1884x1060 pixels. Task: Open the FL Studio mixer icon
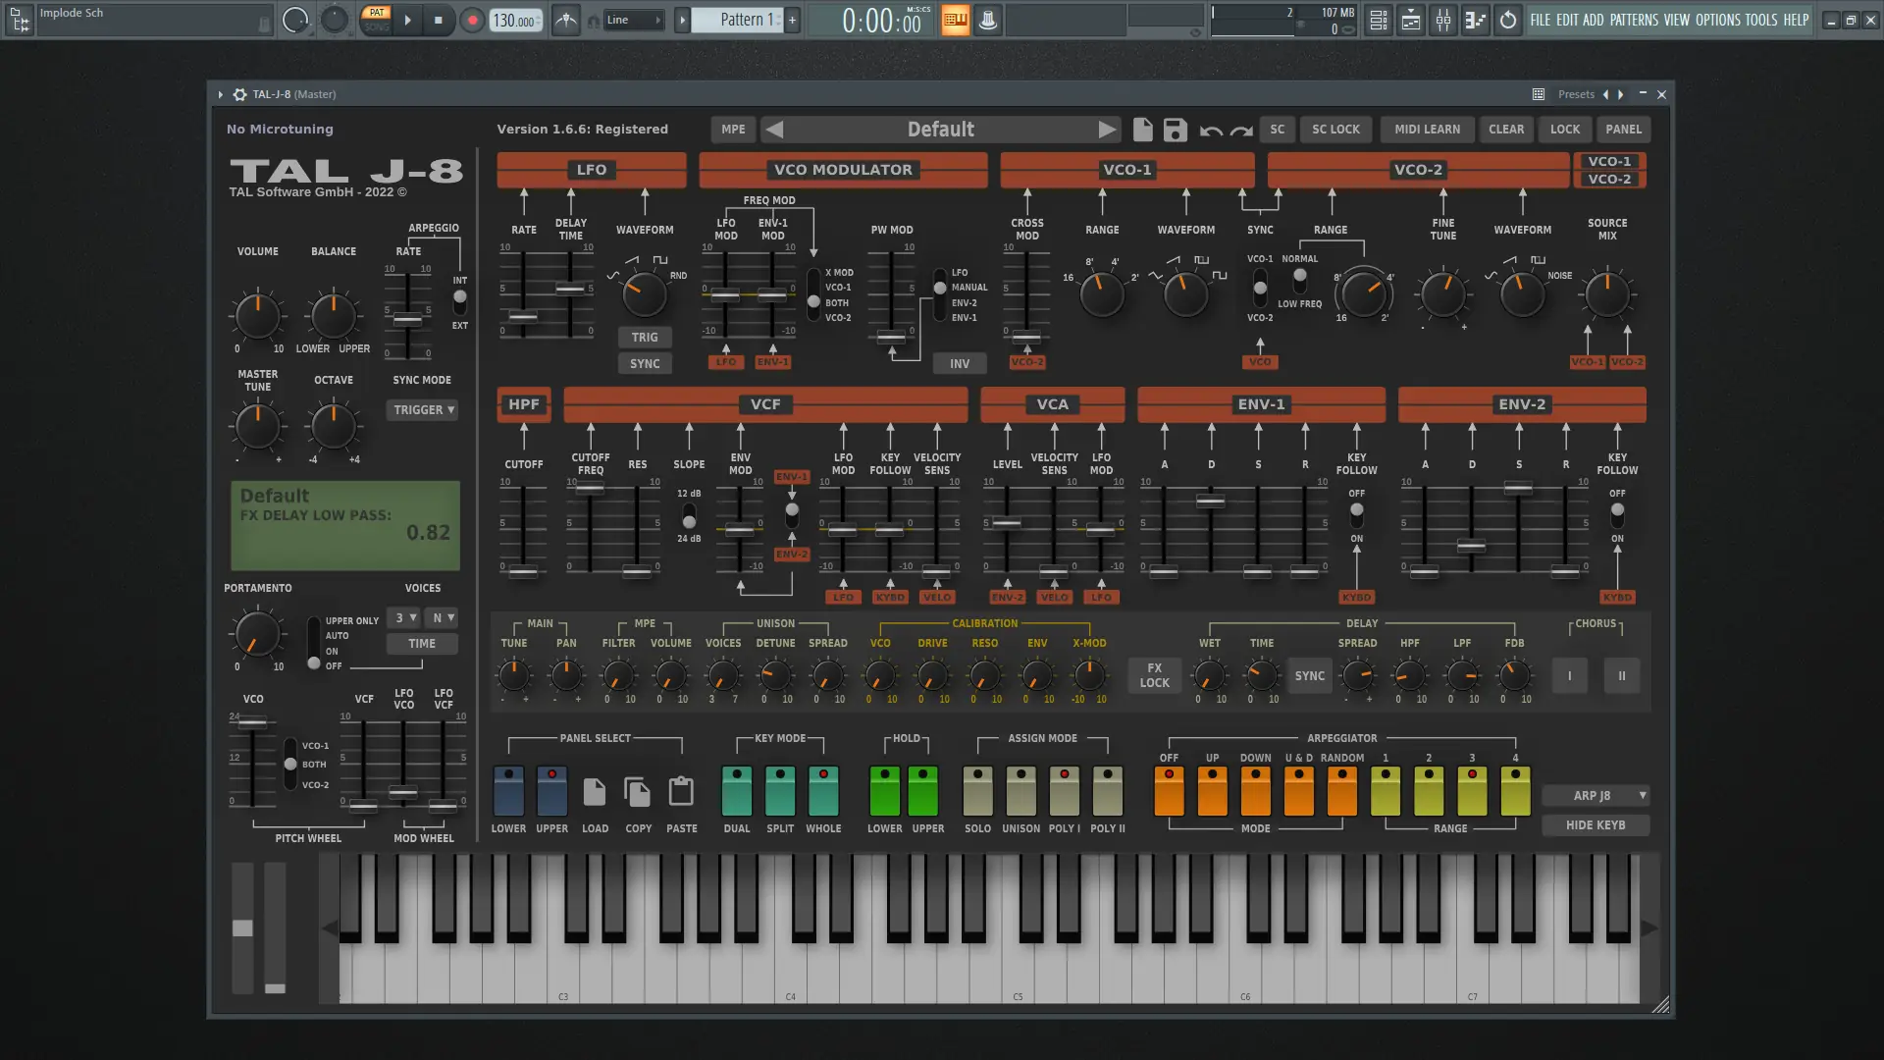tap(1442, 20)
